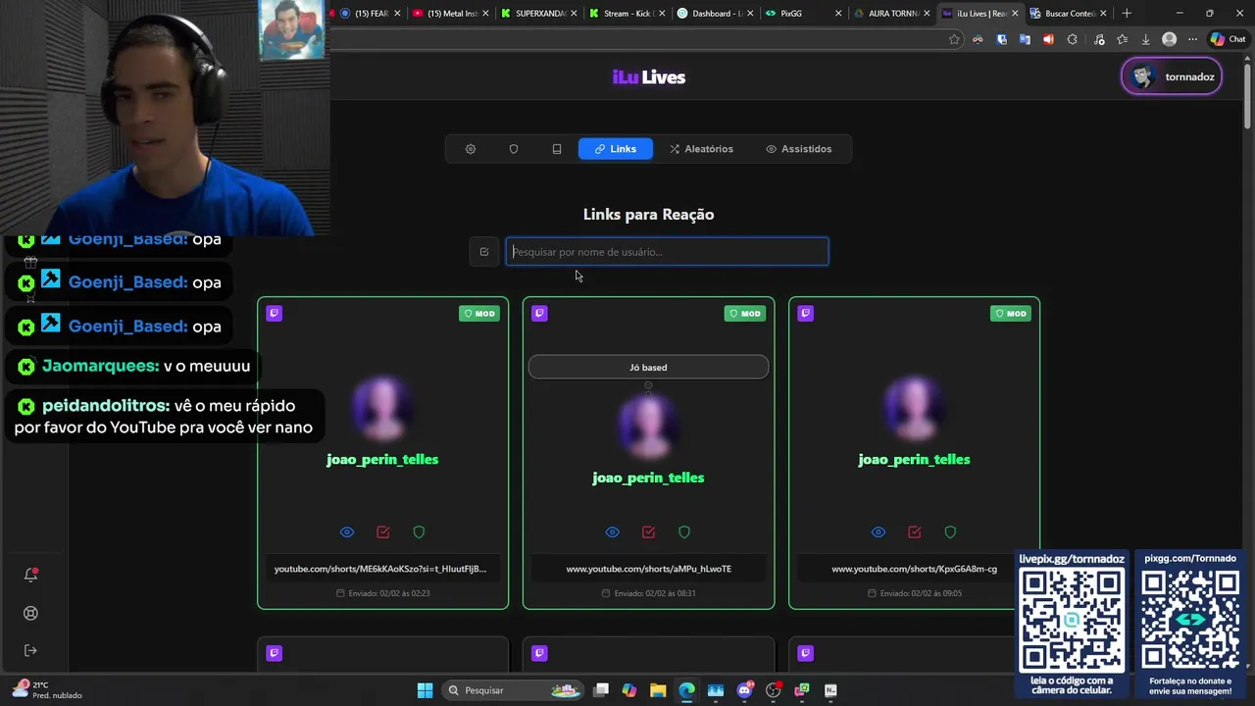Focus the Pesquisar por nome de usuário field

[667, 252]
